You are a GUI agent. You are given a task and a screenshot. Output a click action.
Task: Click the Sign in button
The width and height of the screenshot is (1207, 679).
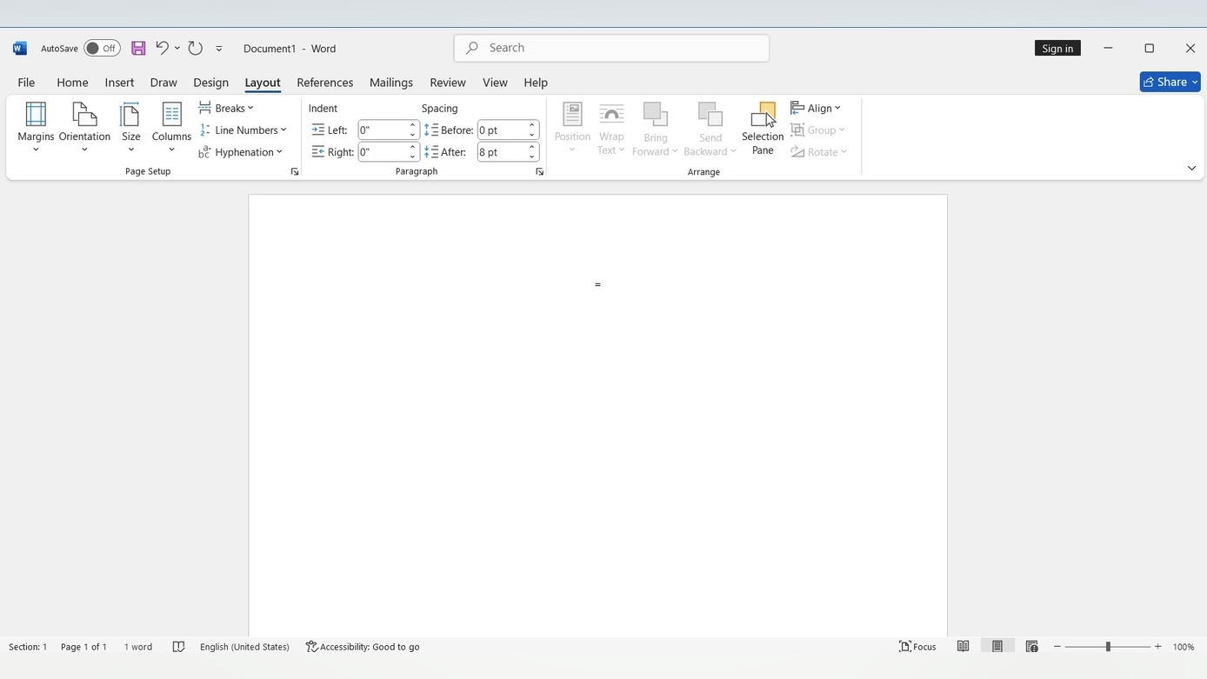click(1057, 49)
